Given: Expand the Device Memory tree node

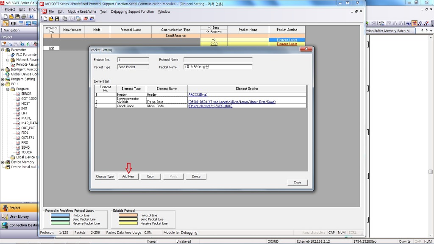Looking at the screenshot, I should [x=3, y=162].
